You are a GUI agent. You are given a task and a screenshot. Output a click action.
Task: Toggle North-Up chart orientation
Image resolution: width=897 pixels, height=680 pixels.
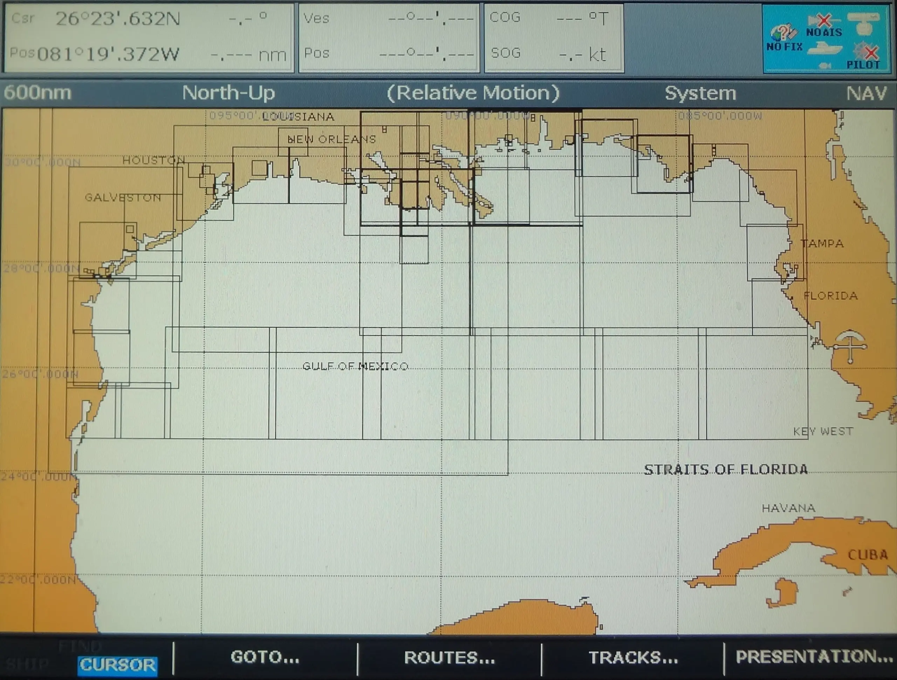click(230, 92)
